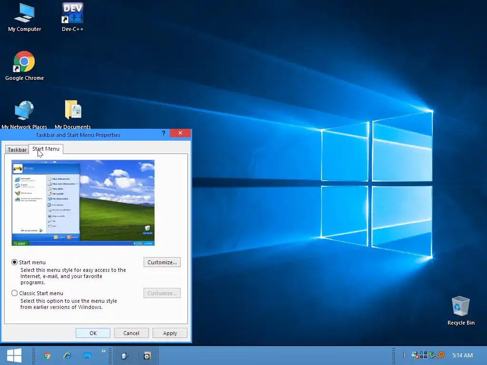Click the taskbar toolbar drag handle beside Start
Viewport: 487px width, 365px height.
34,355
